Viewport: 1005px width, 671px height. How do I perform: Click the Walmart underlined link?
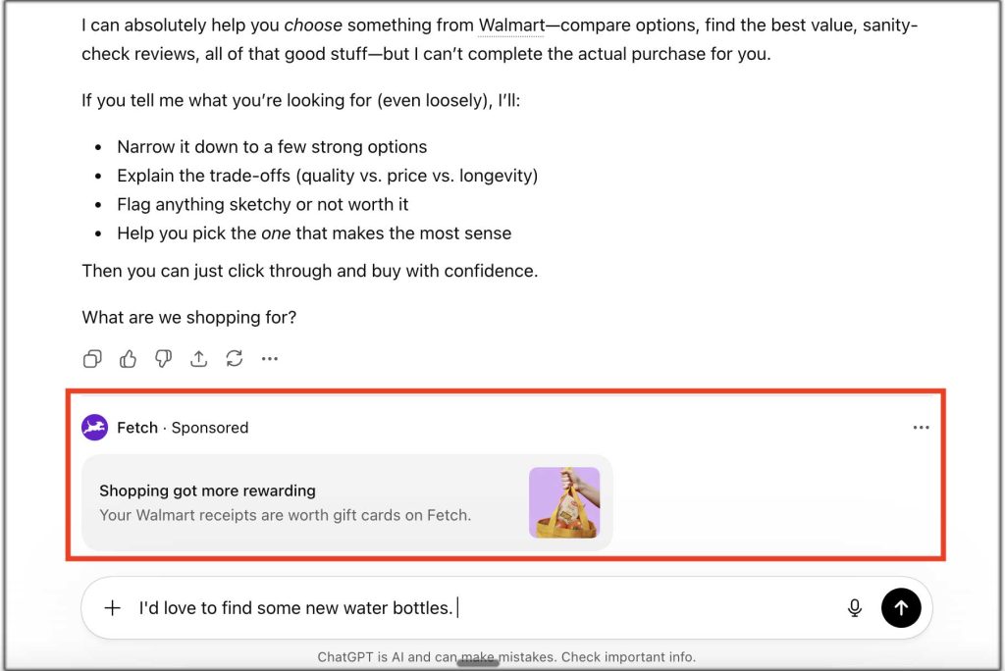tap(510, 26)
